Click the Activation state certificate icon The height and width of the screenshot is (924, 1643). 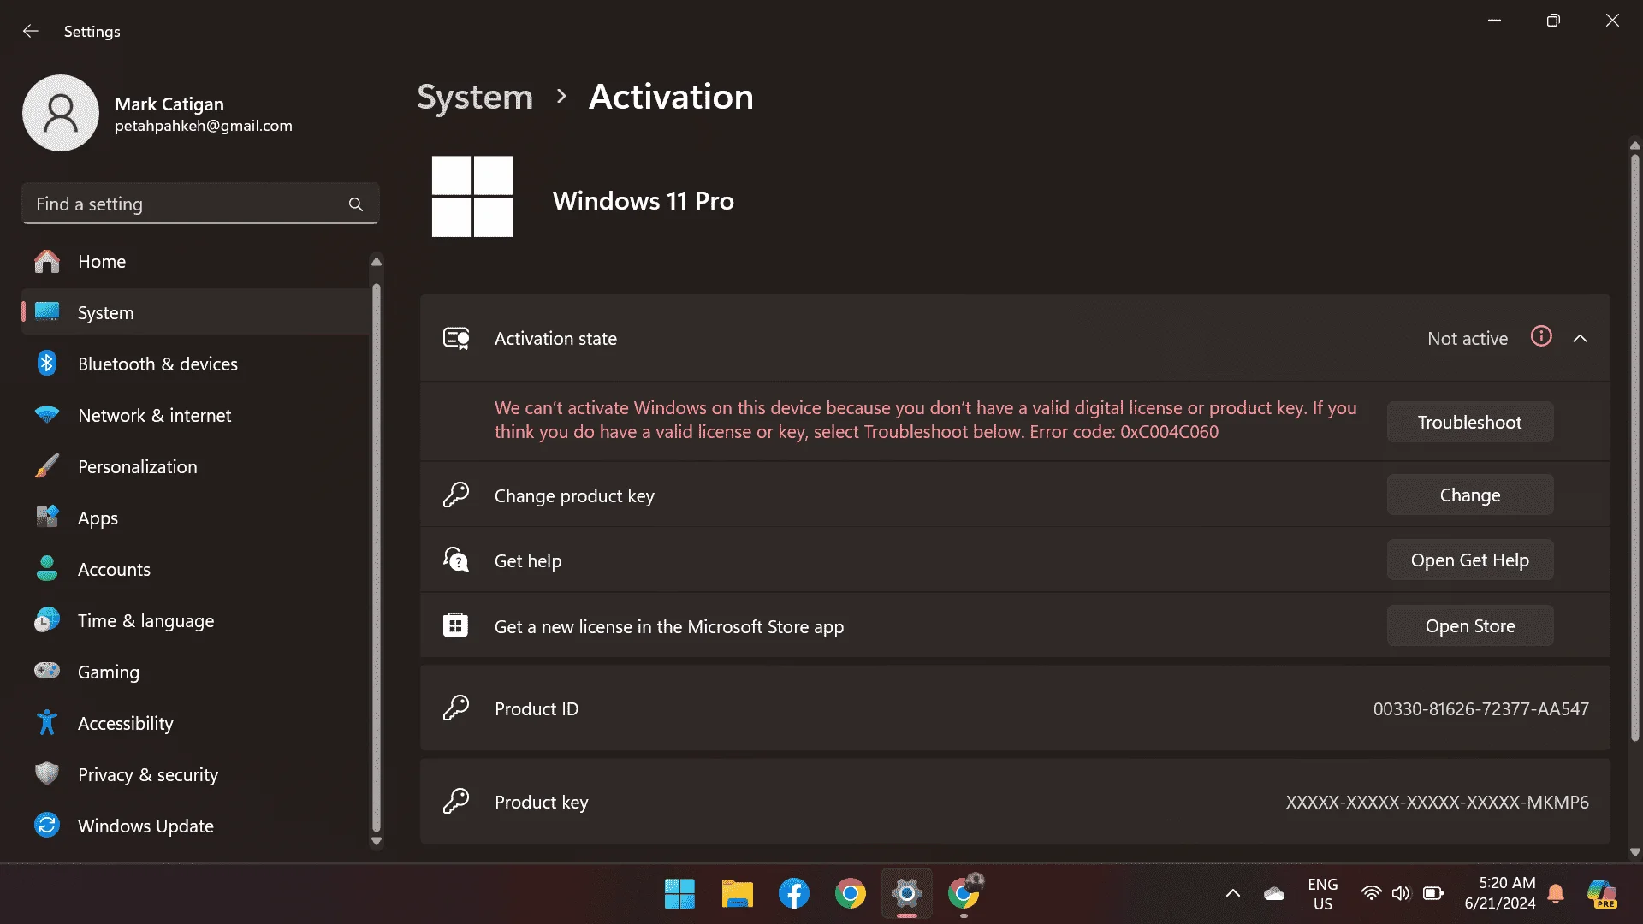pos(456,339)
